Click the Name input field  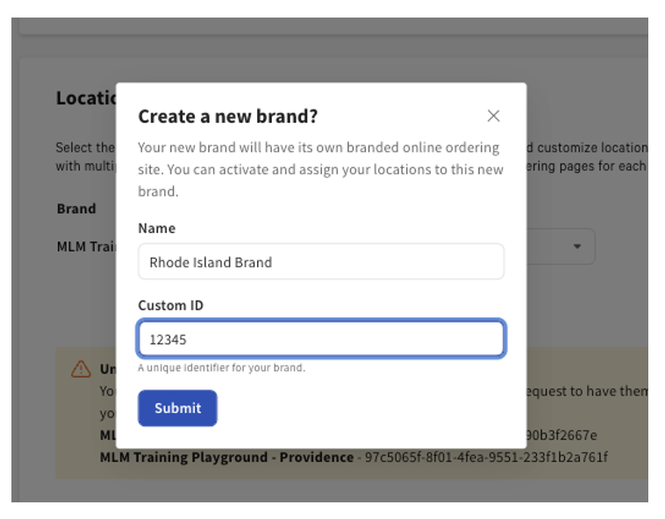[320, 262]
